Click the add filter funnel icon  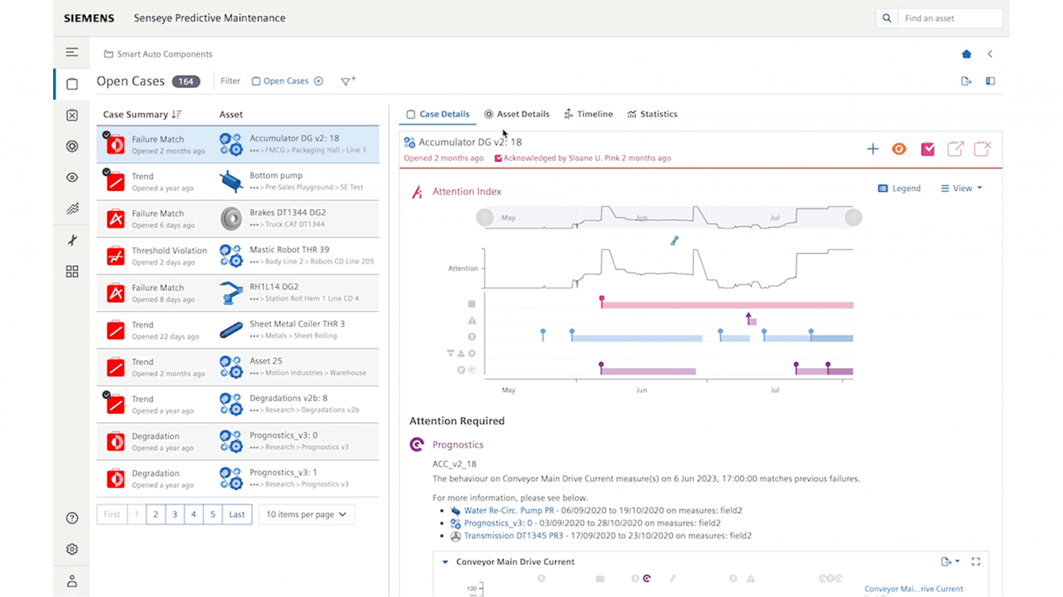tap(348, 81)
